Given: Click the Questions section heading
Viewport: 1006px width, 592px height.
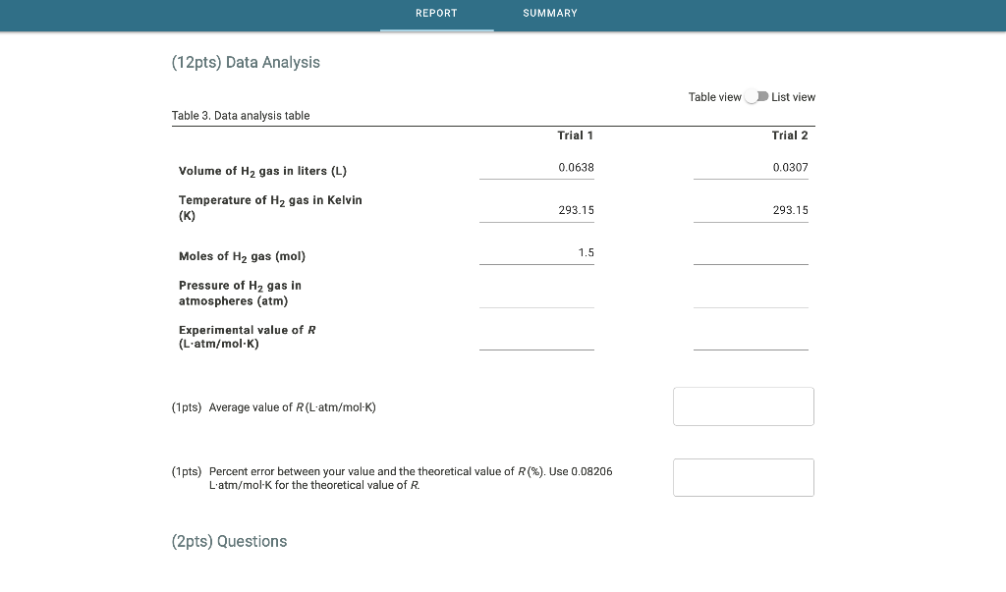Looking at the screenshot, I should [229, 541].
